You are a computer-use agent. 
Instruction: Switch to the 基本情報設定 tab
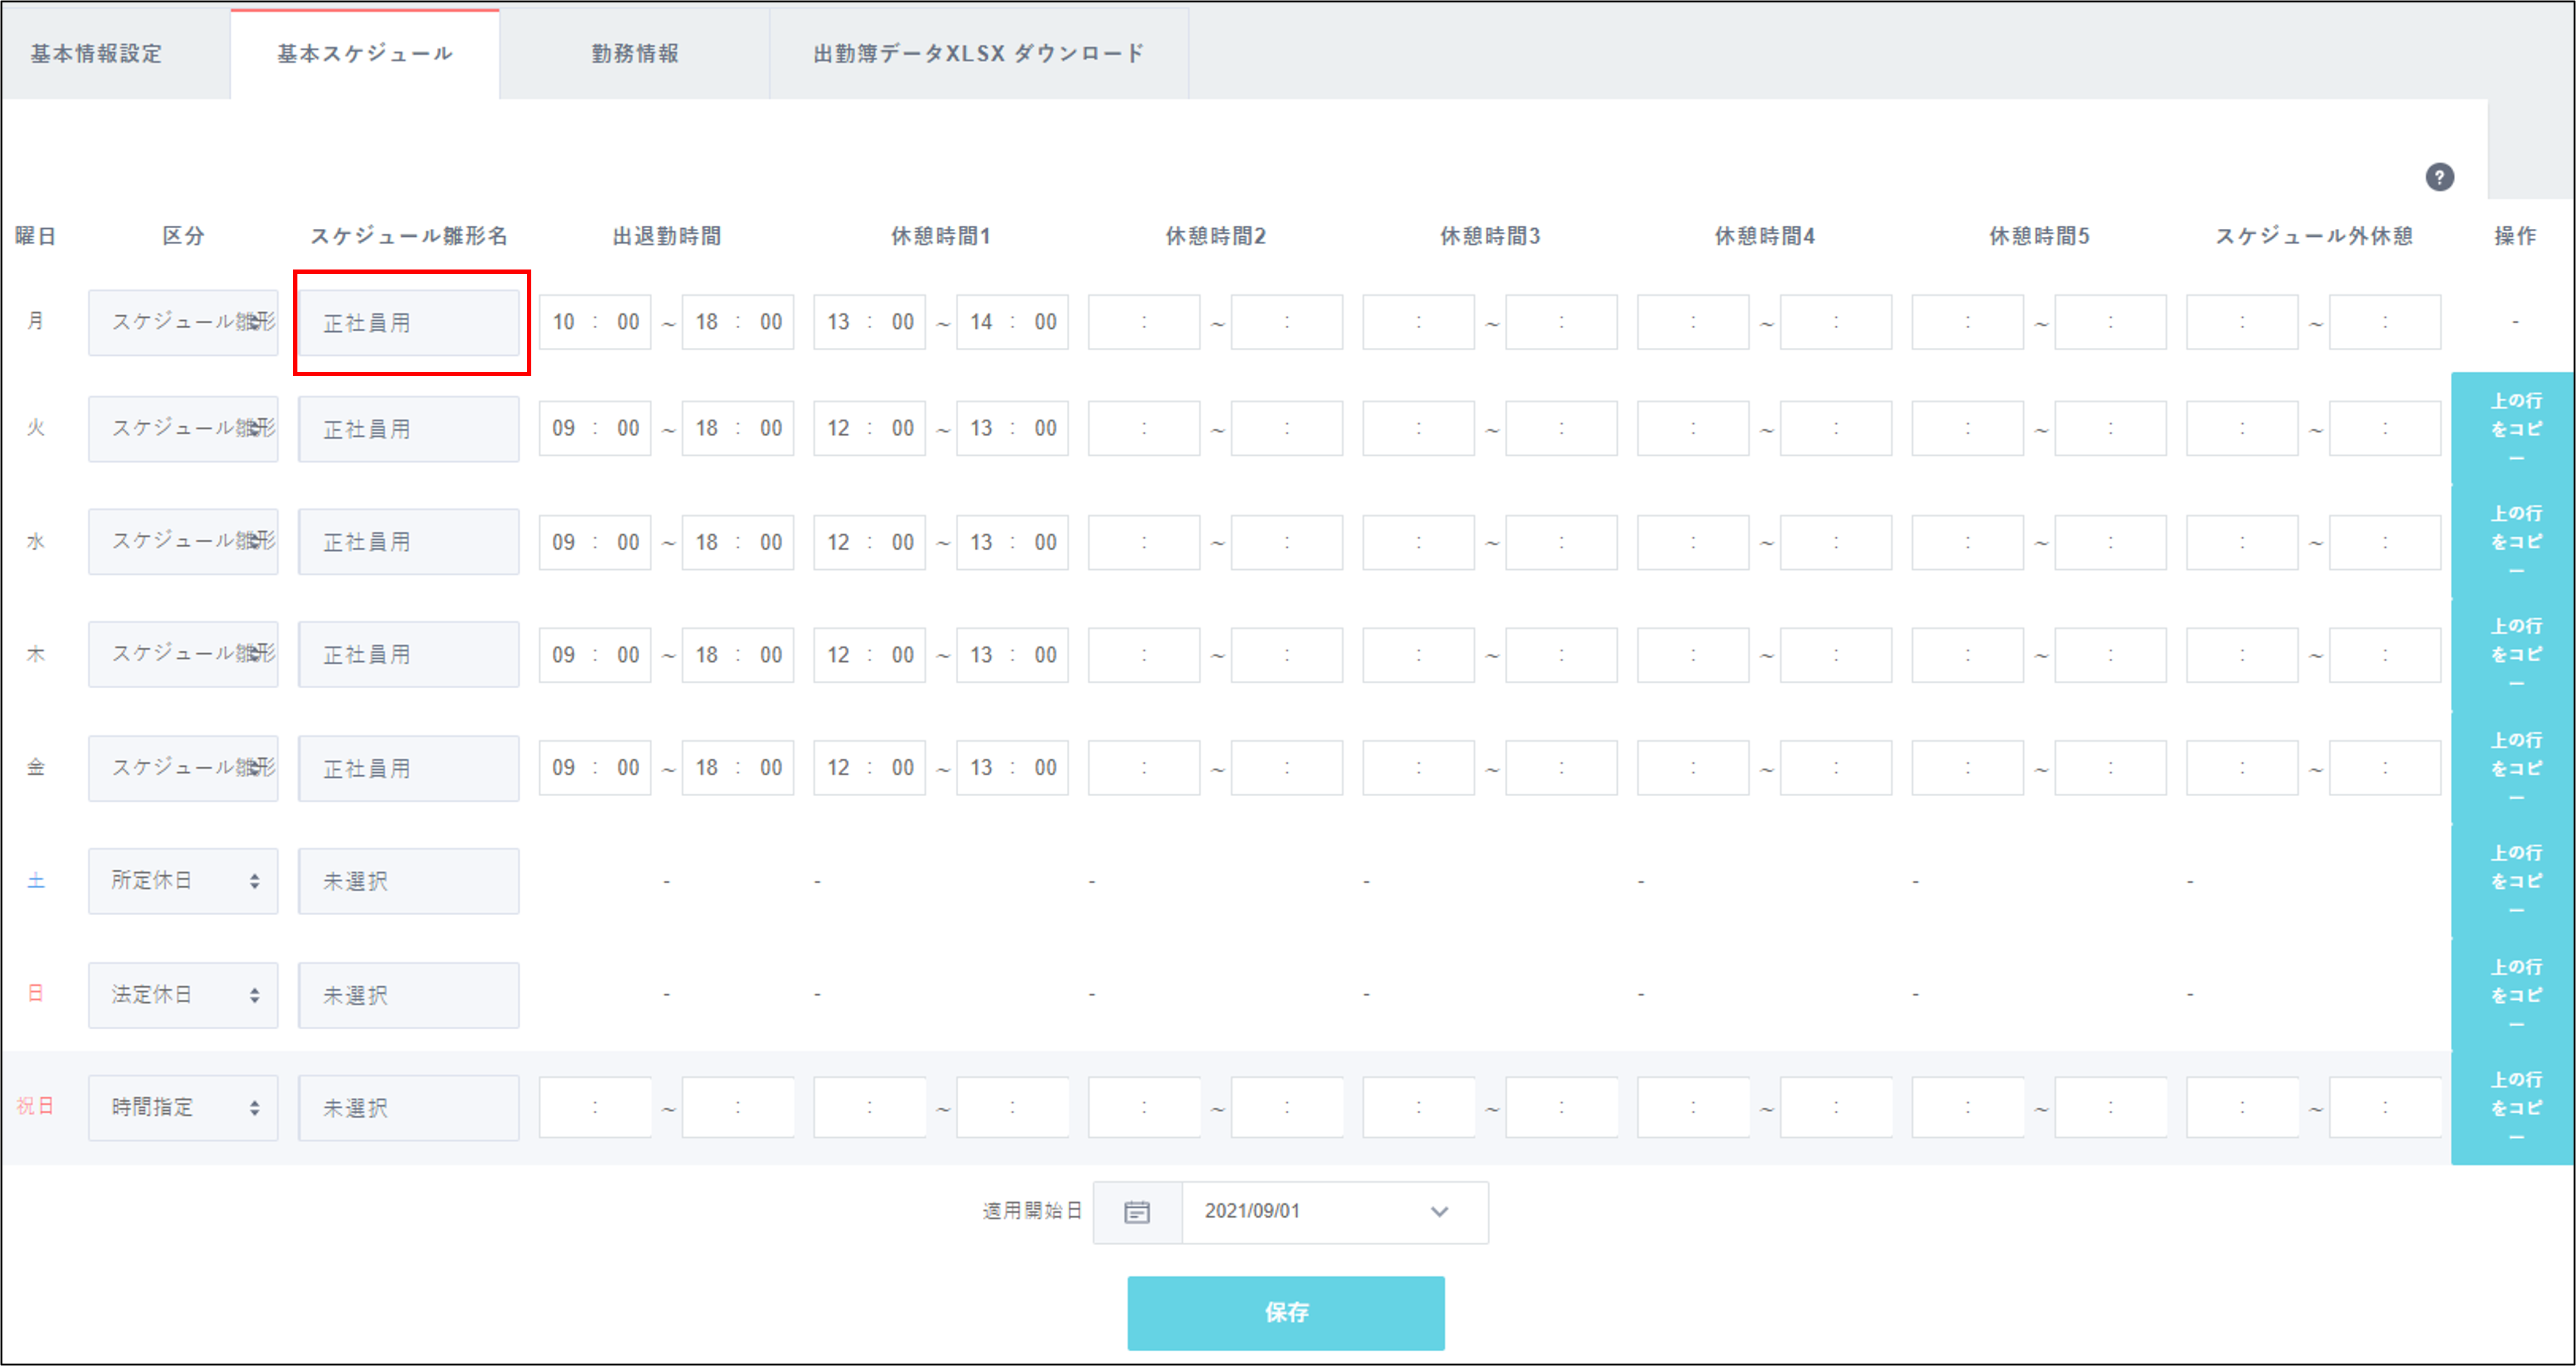(x=96, y=54)
